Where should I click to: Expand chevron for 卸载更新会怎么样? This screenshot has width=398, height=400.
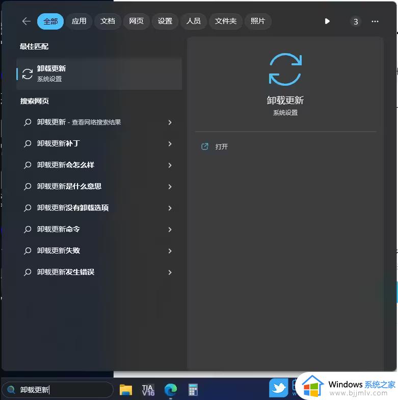click(x=170, y=165)
